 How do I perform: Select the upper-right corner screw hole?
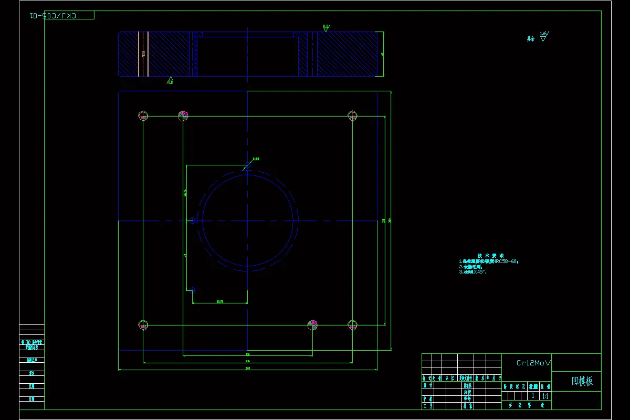[x=352, y=116]
